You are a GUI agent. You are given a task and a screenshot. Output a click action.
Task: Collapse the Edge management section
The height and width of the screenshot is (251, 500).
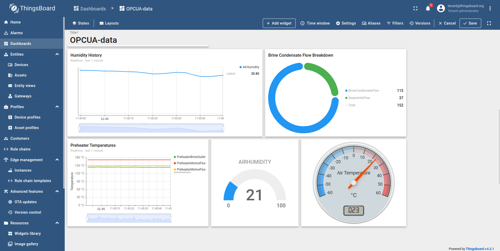(57, 160)
